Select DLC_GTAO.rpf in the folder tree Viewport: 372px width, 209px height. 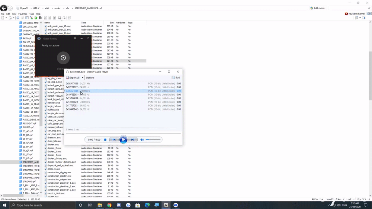click(x=30, y=26)
